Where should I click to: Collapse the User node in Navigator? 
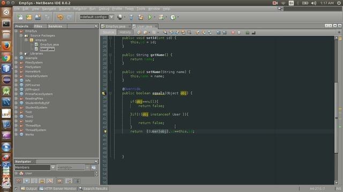point(16,173)
